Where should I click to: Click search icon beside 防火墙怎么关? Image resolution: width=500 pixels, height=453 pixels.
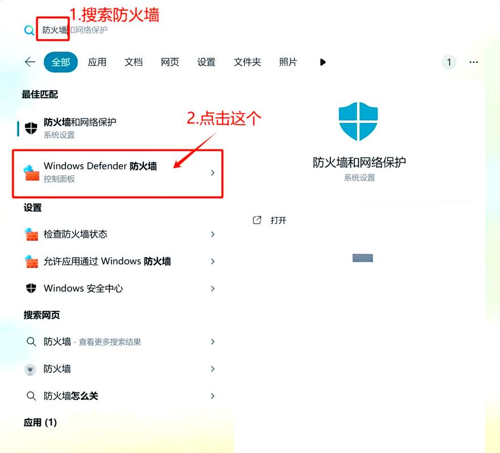coord(31,396)
